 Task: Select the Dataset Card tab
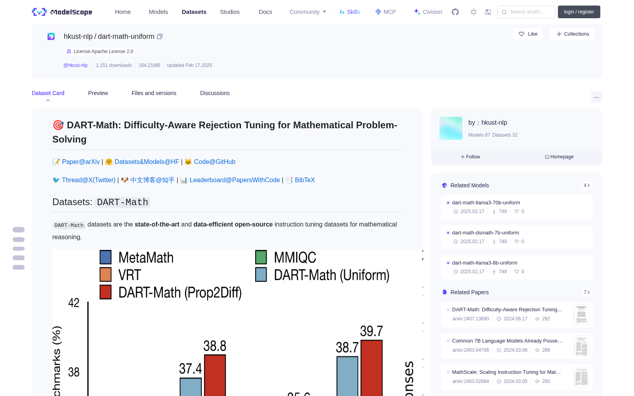pyautogui.click(x=48, y=93)
